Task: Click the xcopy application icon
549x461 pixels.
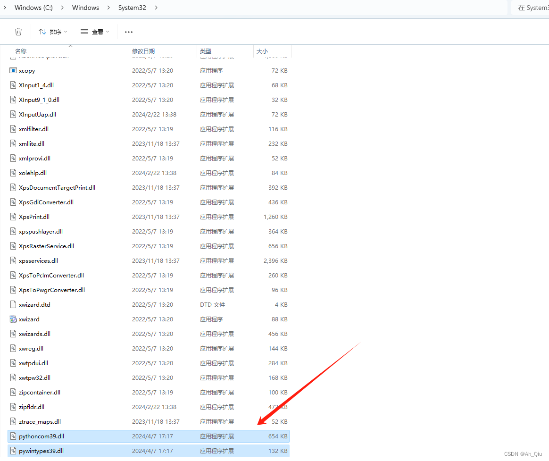Action: click(12, 70)
